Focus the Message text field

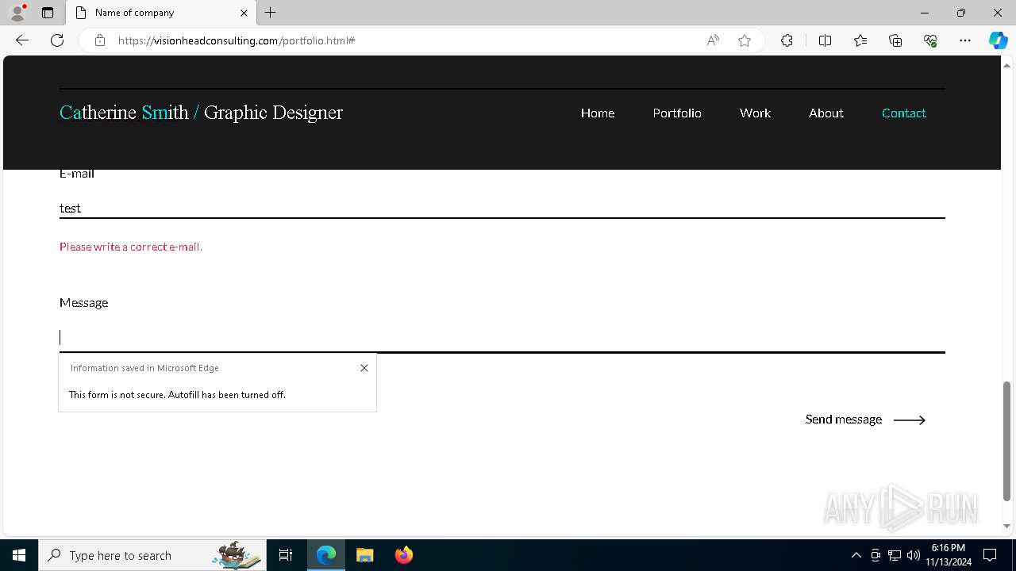tap(502, 337)
